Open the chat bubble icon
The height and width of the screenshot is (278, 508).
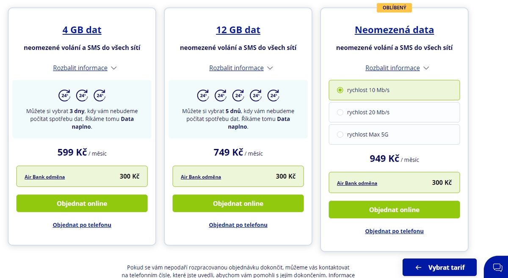point(497,267)
